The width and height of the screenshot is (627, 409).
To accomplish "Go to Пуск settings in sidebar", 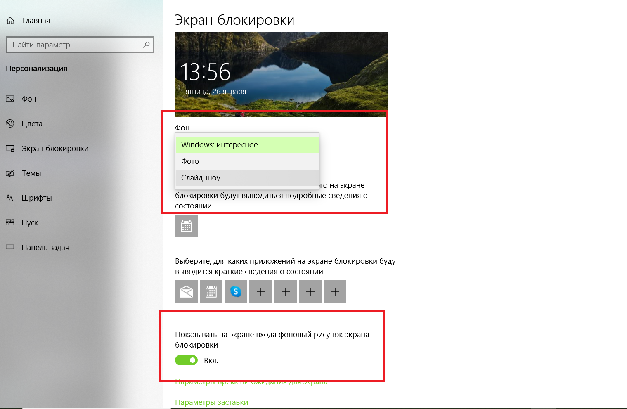I will tap(30, 223).
